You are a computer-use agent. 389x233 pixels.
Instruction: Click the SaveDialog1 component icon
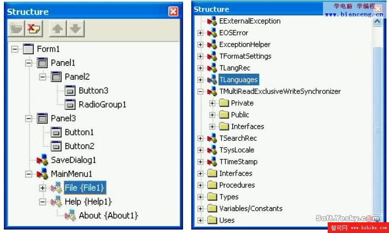[x=42, y=160]
